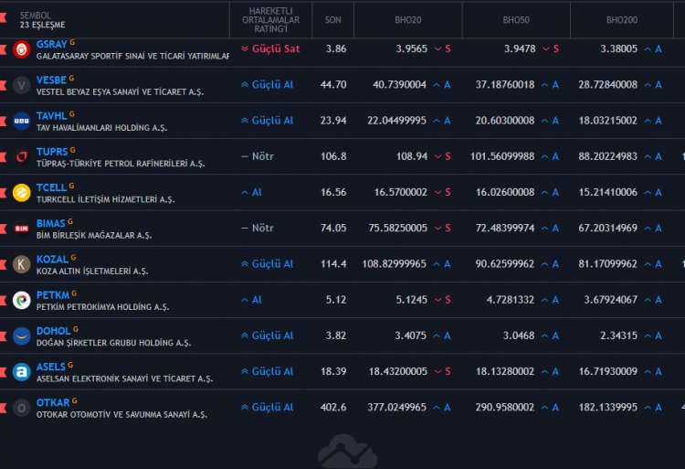Viewport: 685px width, 469px height.
Task: Click the BHO50 value 90.62599962
Action: 504,264
